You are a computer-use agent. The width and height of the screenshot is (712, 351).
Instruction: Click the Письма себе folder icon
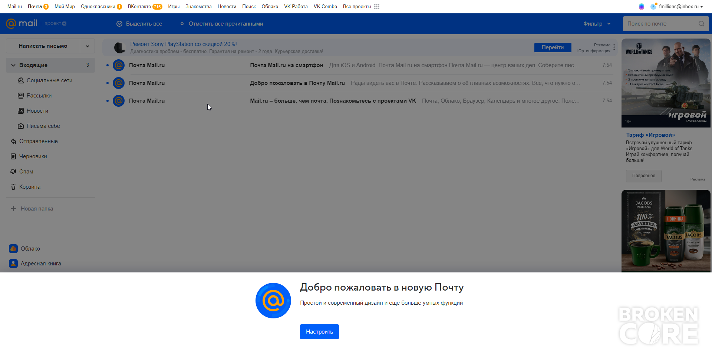21,126
